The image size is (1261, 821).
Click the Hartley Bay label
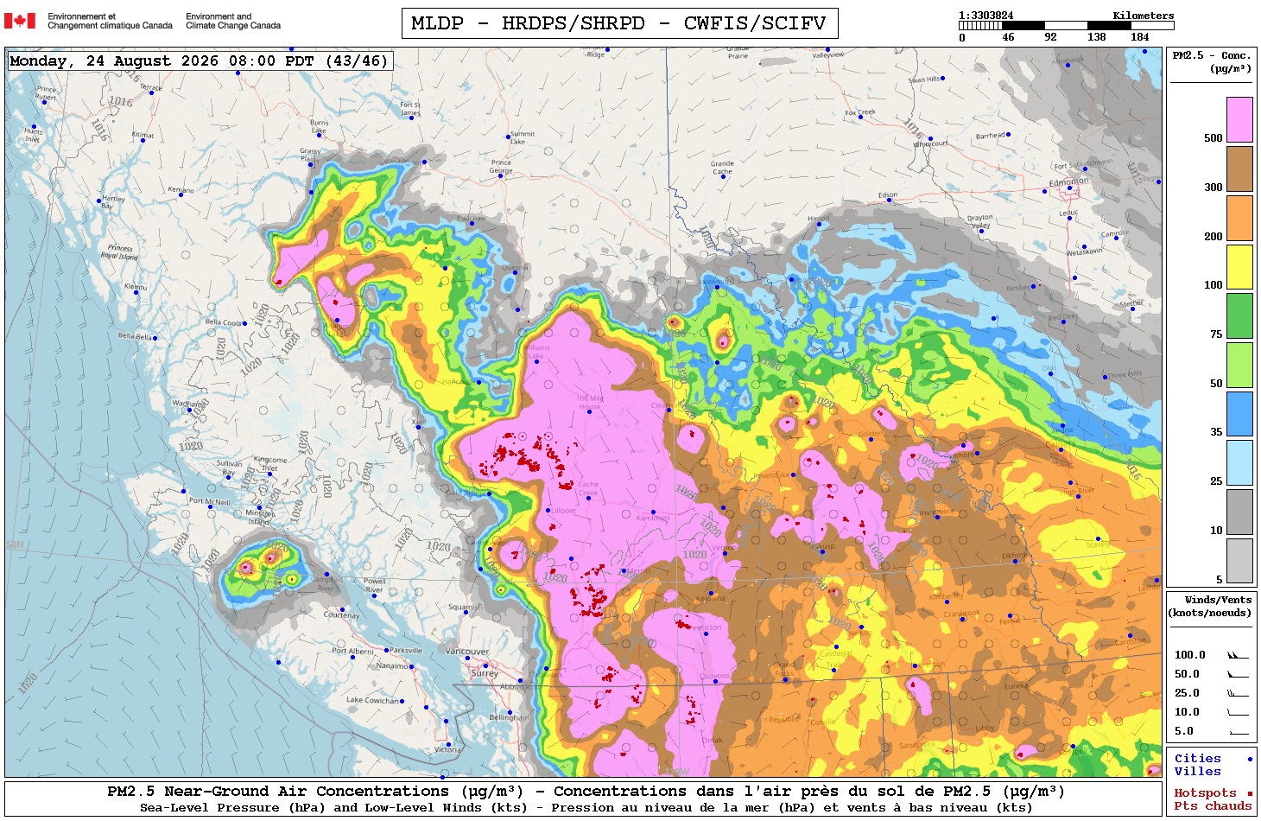point(113,202)
